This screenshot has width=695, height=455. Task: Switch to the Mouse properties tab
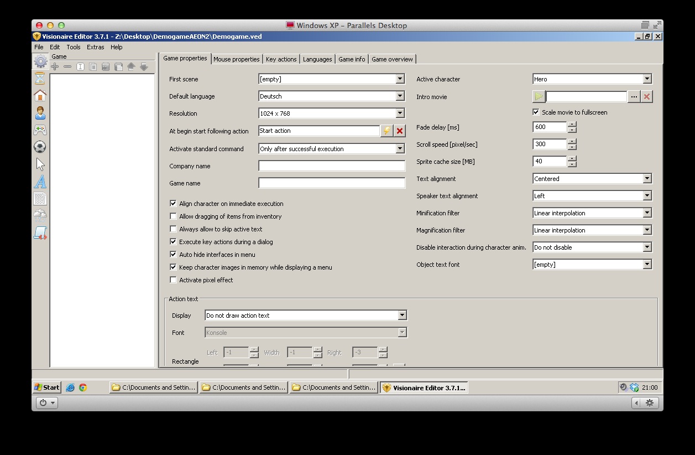tap(236, 59)
